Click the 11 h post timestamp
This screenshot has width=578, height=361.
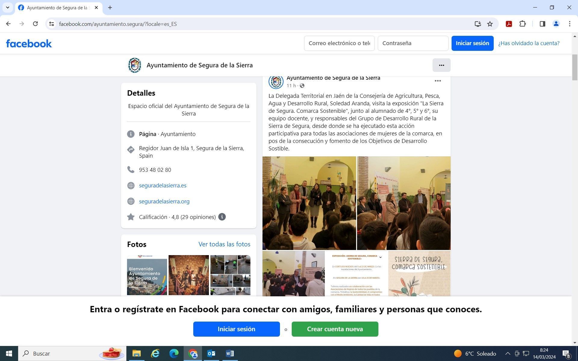291,86
